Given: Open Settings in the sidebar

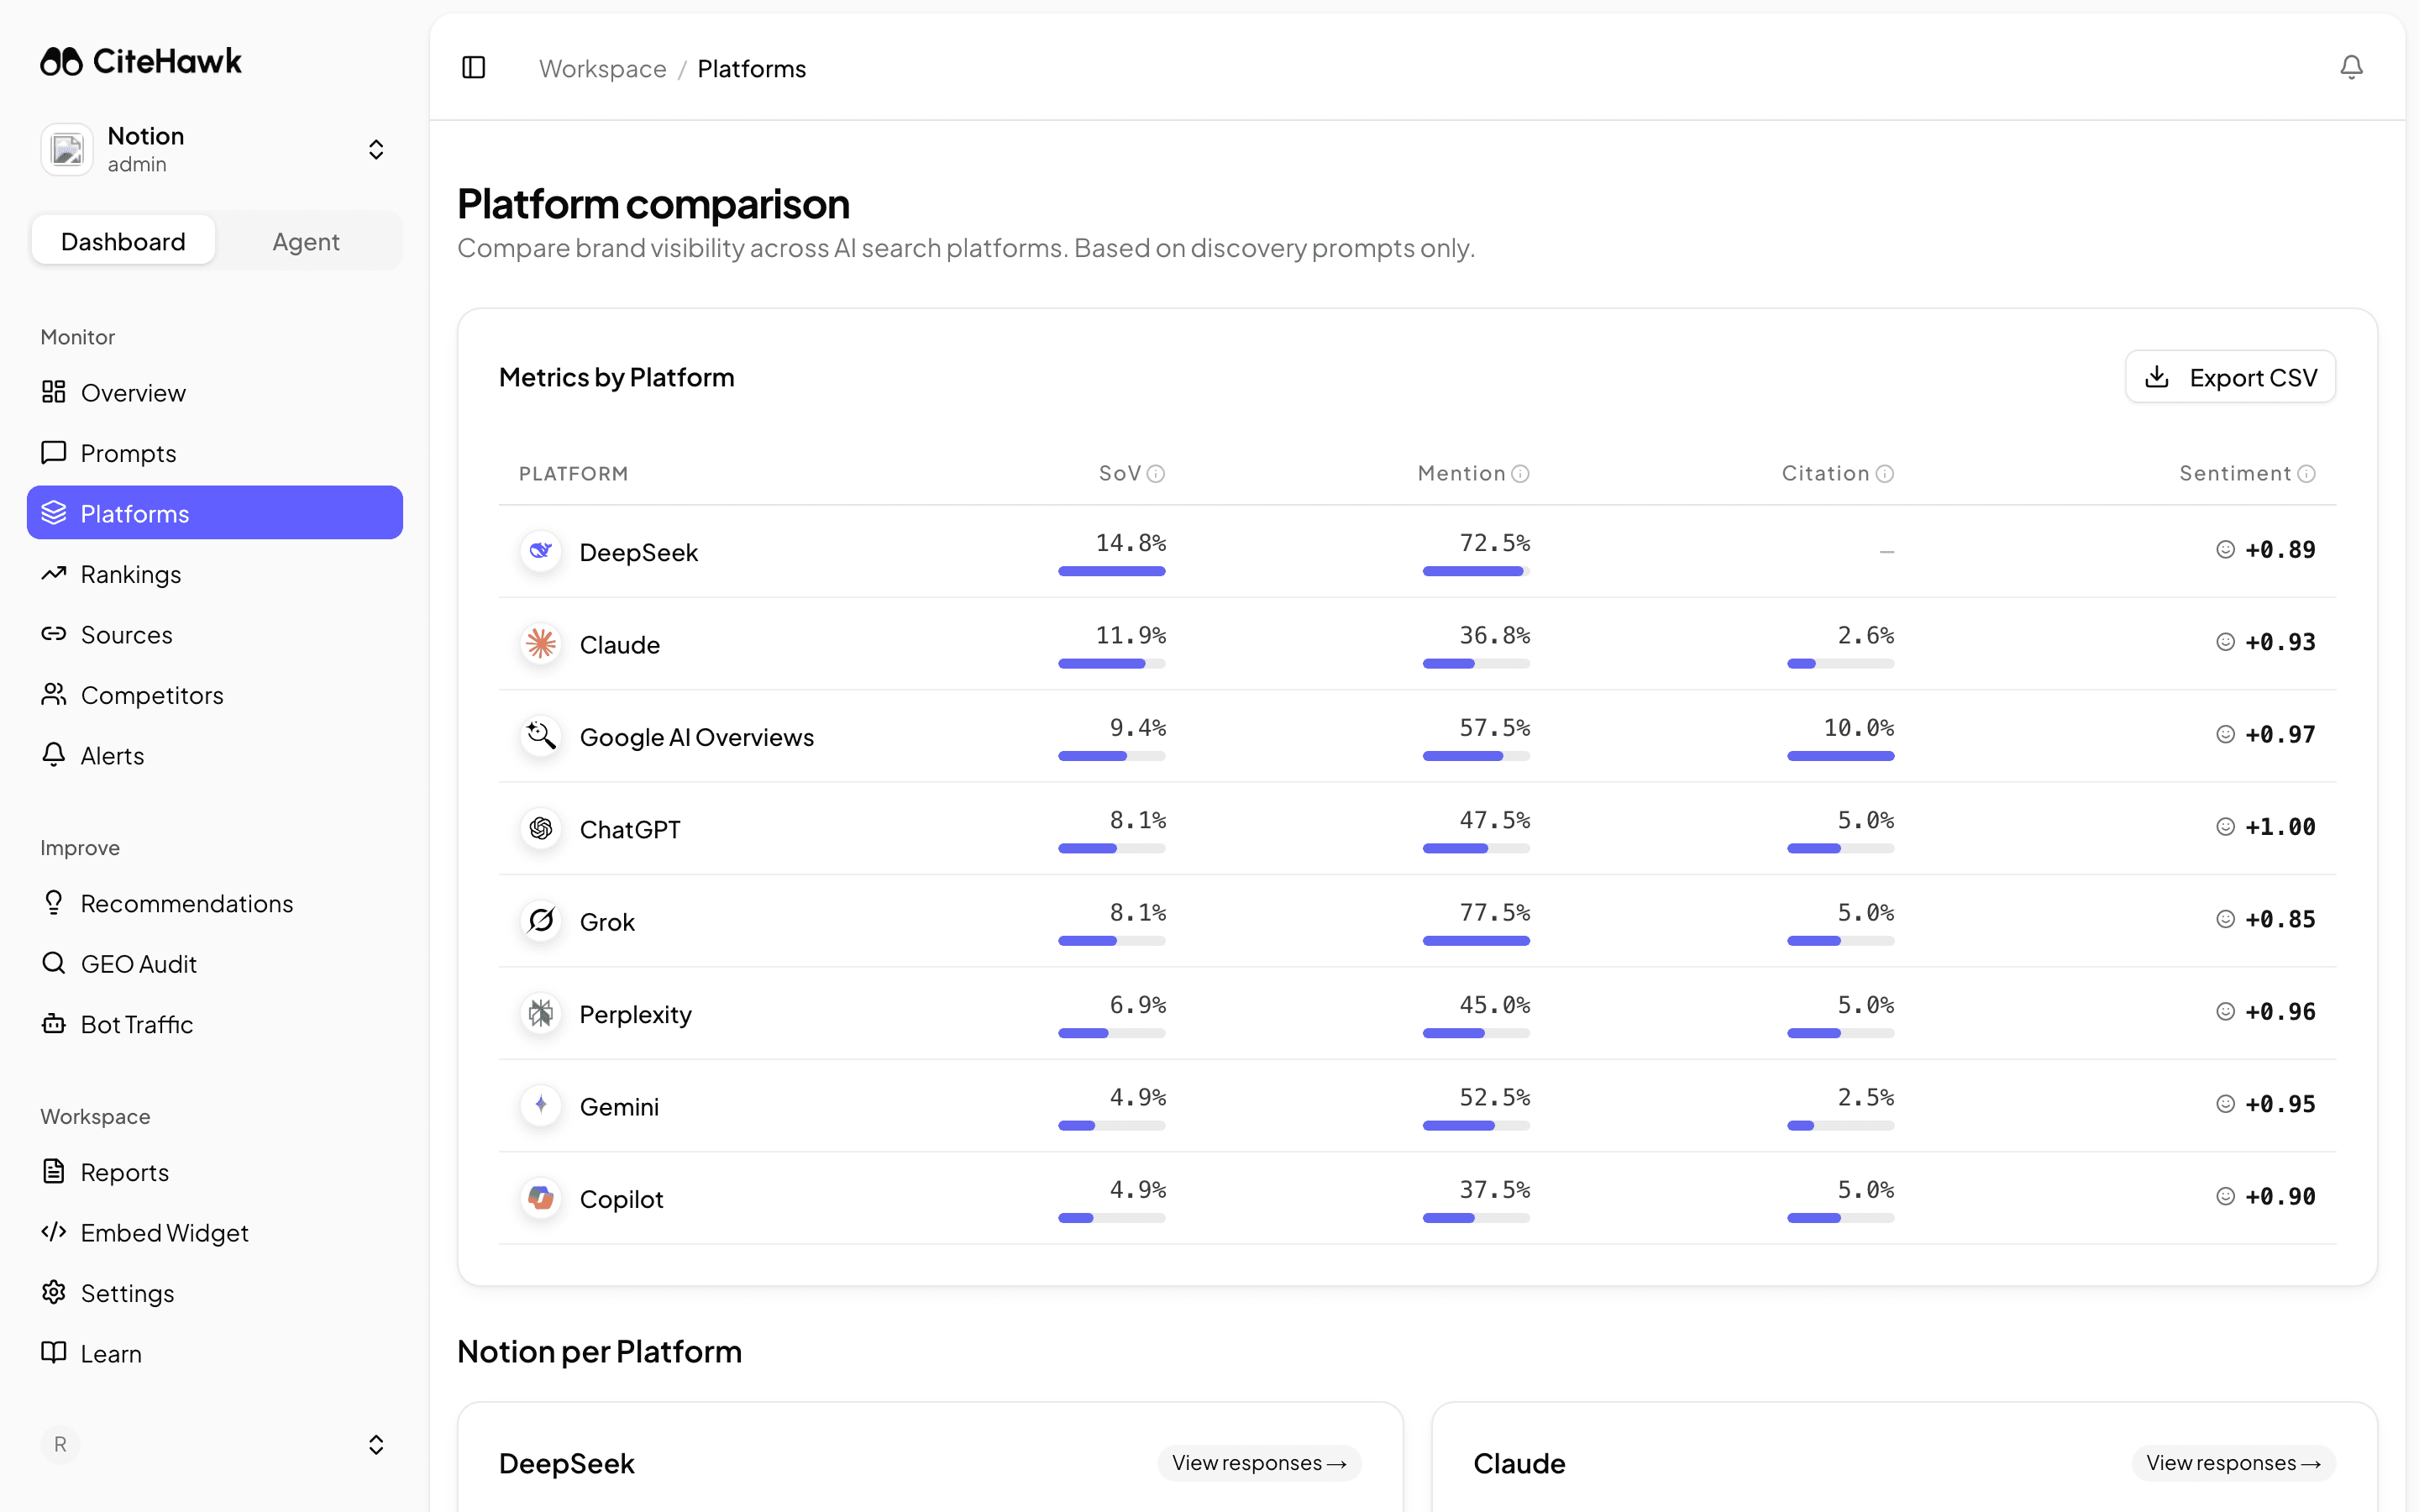Looking at the screenshot, I should pyautogui.click(x=215, y=1293).
